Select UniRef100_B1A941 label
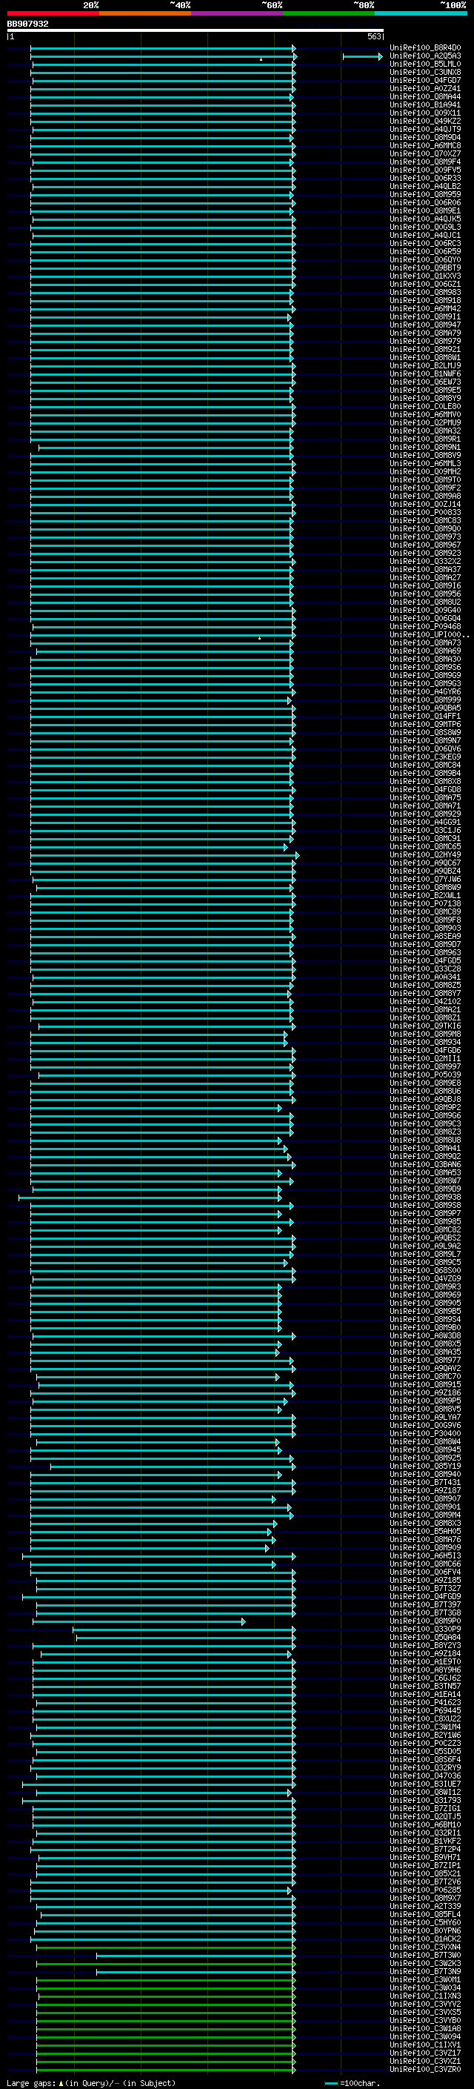This screenshot has width=474, height=2089. click(x=425, y=104)
